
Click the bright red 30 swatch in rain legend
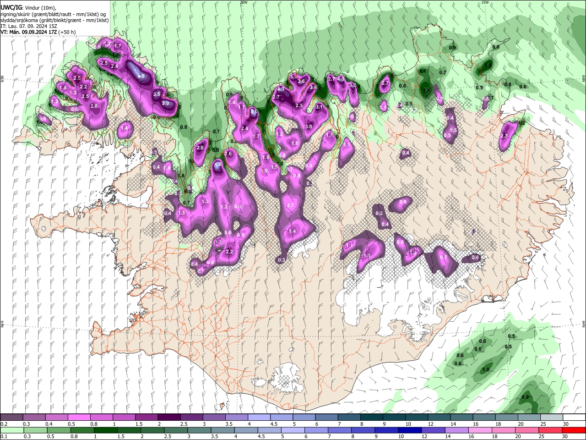[574, 430]
